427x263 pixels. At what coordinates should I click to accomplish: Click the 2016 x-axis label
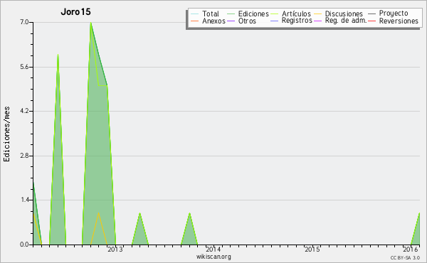(411, 249)
